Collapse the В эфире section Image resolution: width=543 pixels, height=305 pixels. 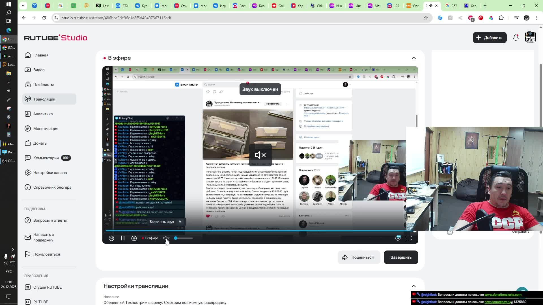[414, 58]
